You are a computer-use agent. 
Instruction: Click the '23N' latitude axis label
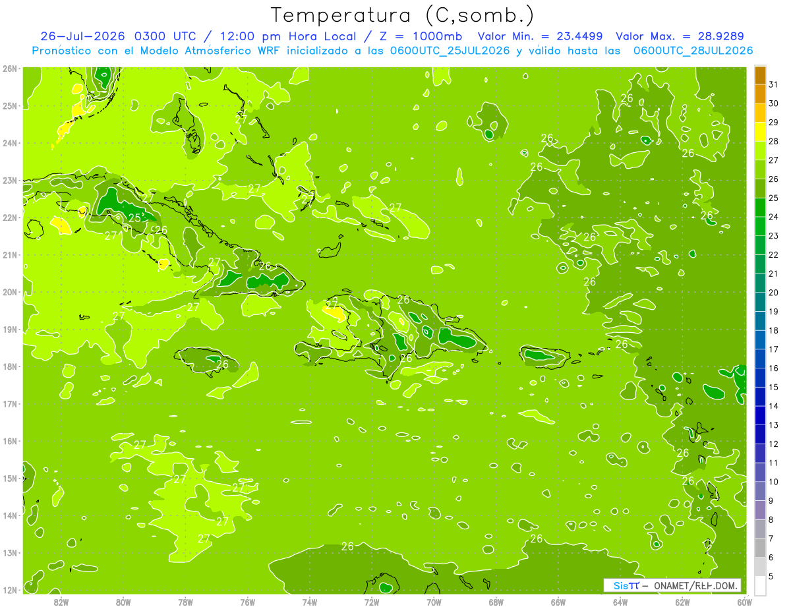click(9, 181)
